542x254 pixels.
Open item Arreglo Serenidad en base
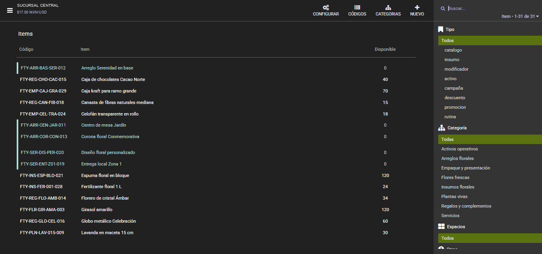click(107, 68)
